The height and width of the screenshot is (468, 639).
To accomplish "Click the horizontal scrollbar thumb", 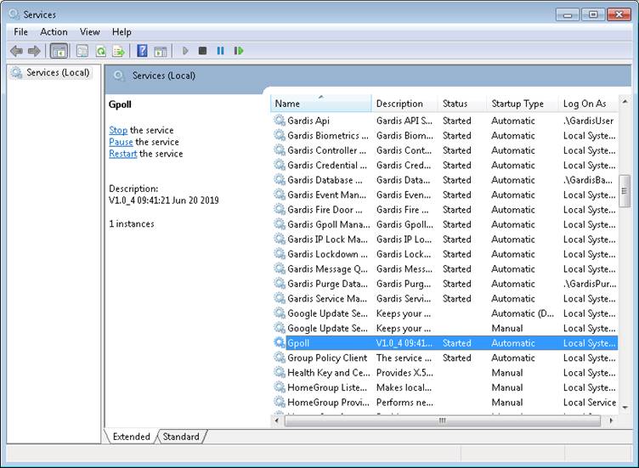I will tap(442, 420).
